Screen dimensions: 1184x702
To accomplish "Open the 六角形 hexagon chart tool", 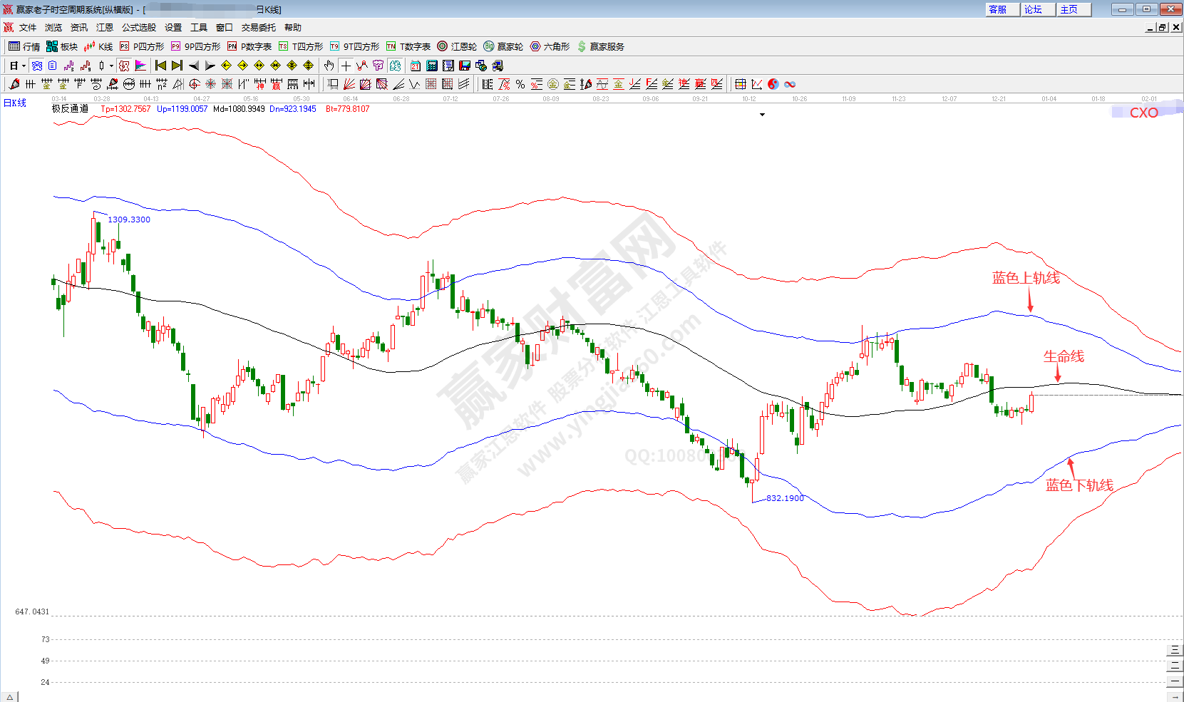I will [550, 46].
